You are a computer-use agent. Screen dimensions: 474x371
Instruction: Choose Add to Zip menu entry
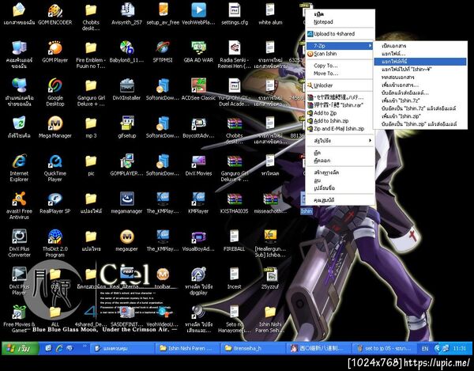(340, 113)
